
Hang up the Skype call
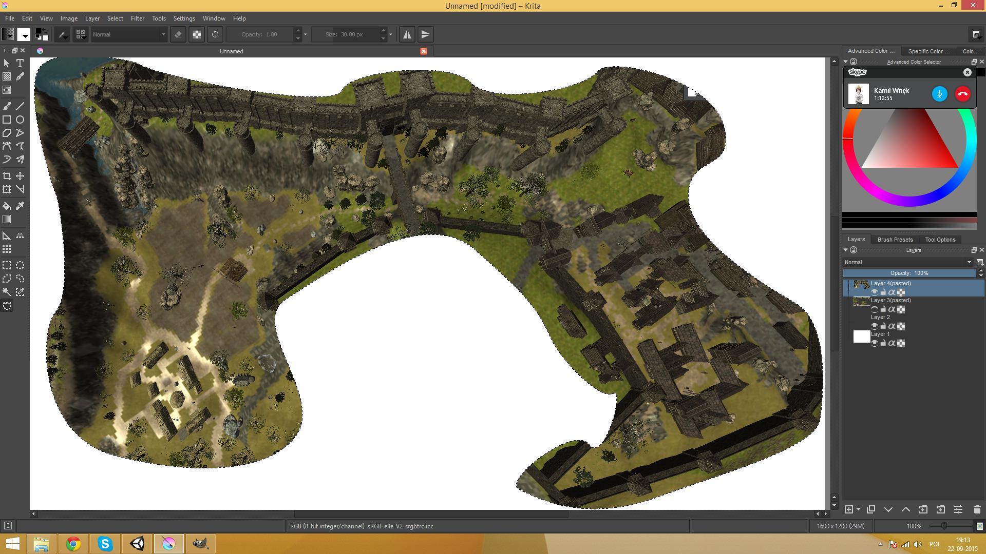pos(962,94)
